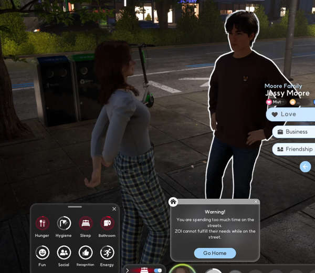Close the needs panel
This screenshot has height=273, width=315.
pyautogui.click(x=114, y=209)
